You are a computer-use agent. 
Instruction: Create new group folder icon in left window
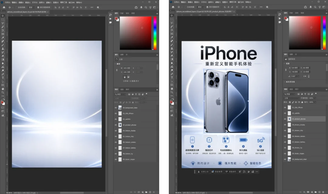(x=146, y=192)
